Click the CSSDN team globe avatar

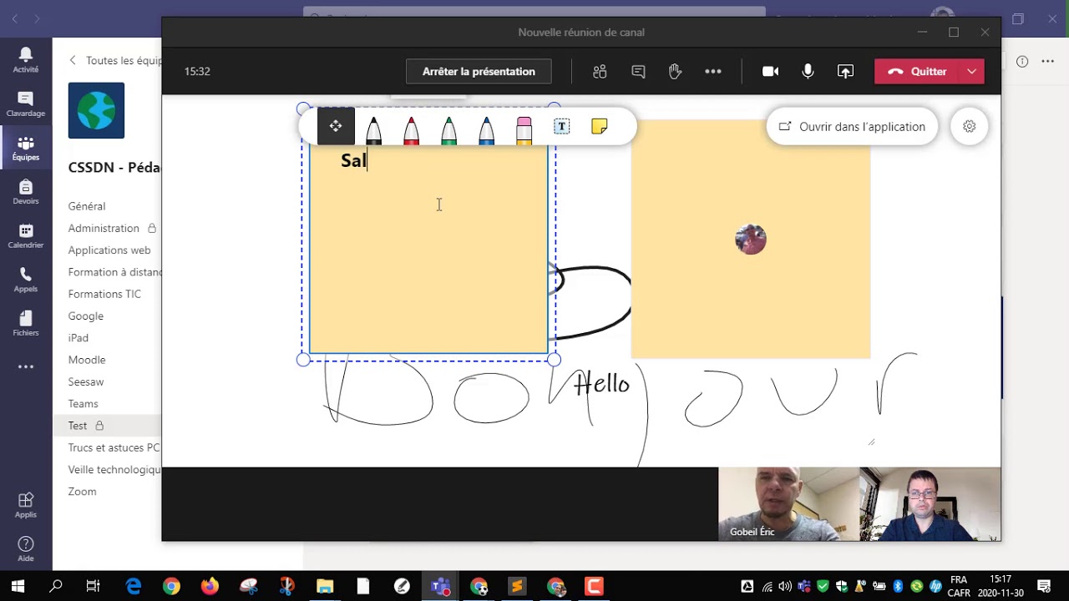96,110
